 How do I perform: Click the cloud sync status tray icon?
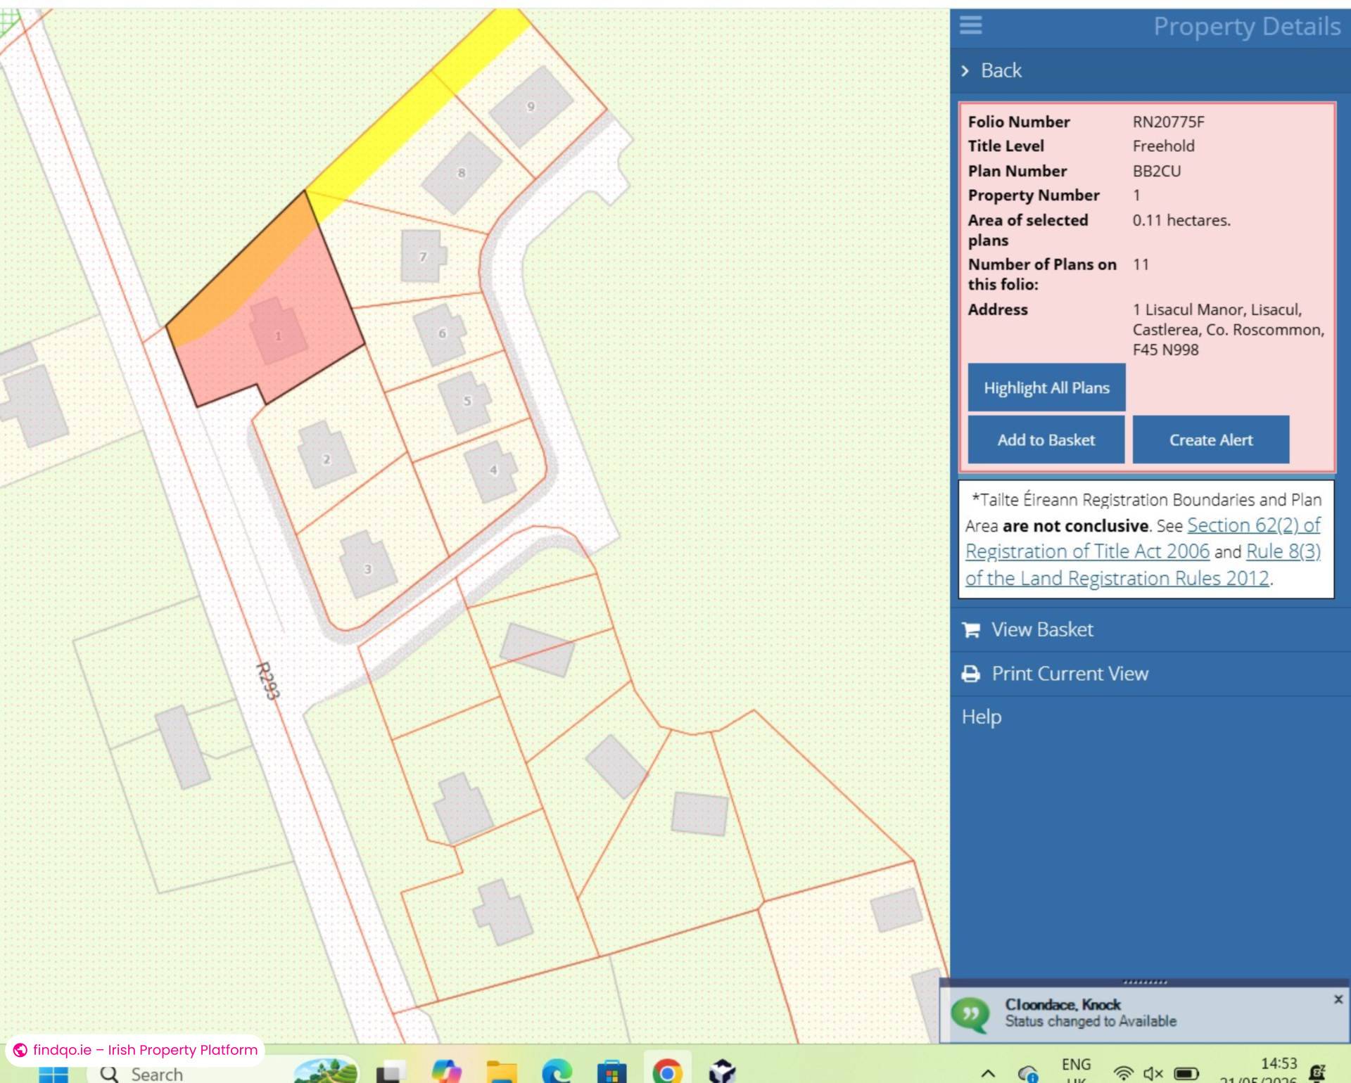[1028, 1074]
